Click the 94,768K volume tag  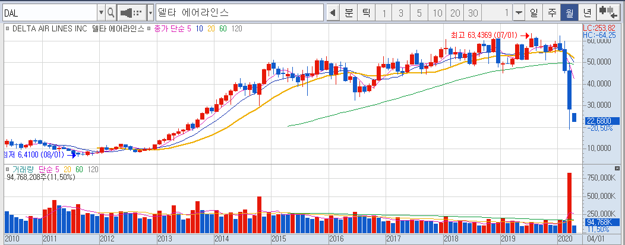click(602, 223)
